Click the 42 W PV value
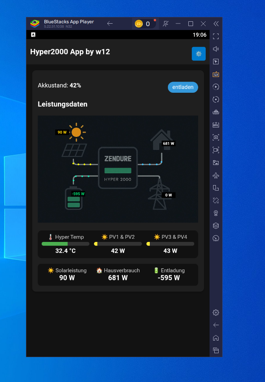 [x=118, y=251]
